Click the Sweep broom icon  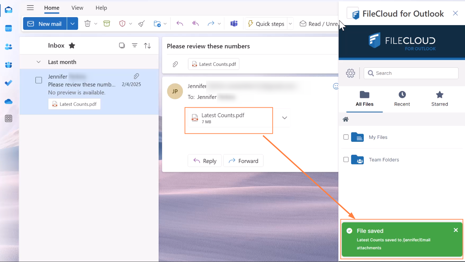click(142, 24)
